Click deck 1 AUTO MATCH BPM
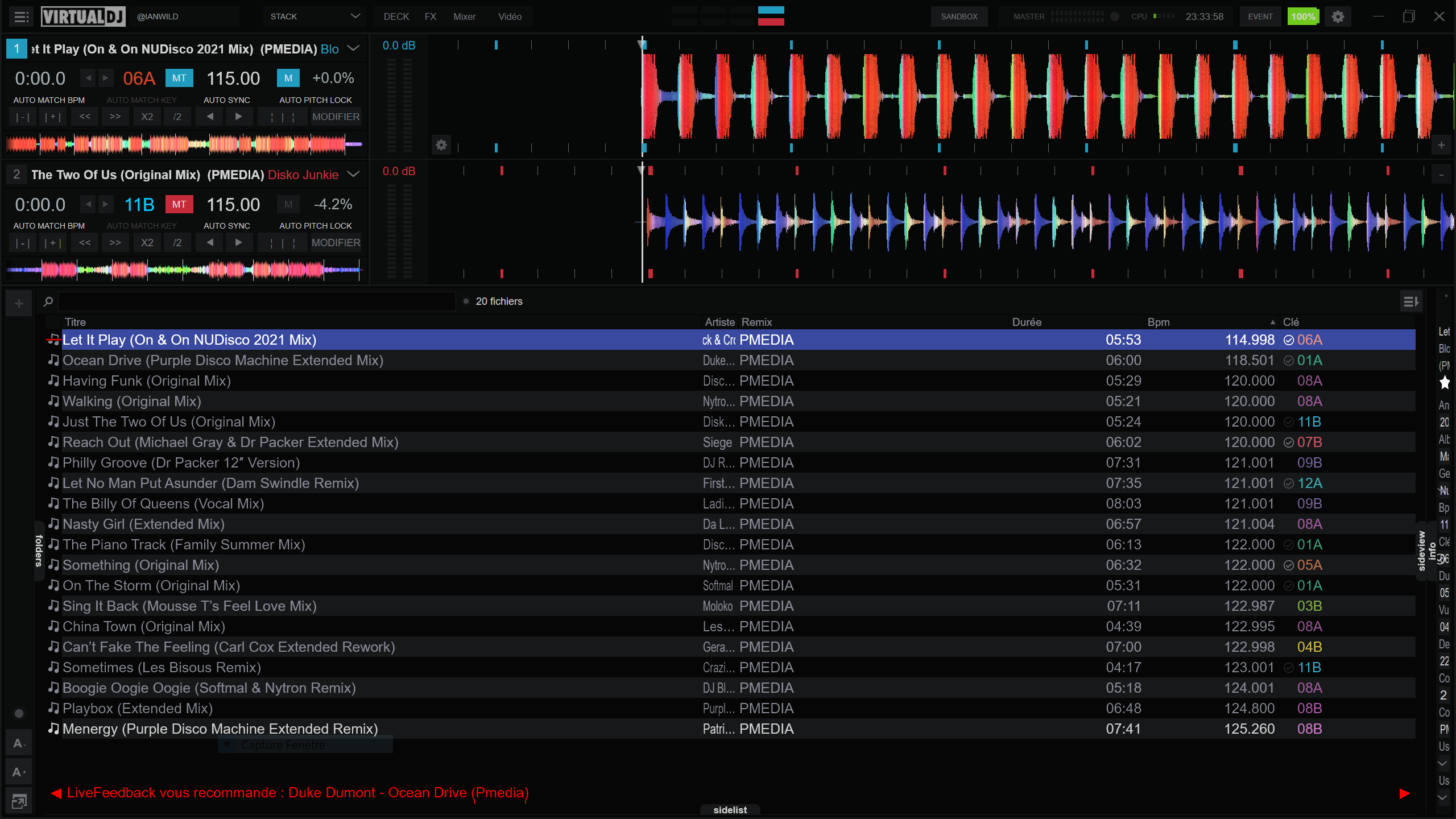The image size is (1456, 819). tap(49, 100)
